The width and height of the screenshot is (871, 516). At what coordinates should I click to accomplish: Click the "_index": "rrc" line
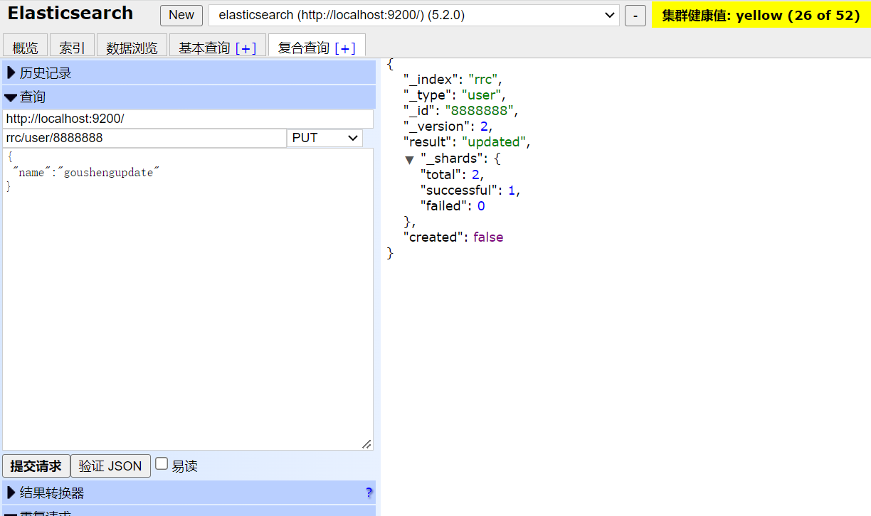453,80
